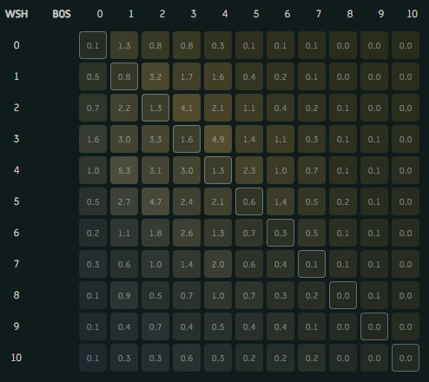429x382 pixels.
Task: Select the 0.7 cell at WSH 9, BOS 2
Action: [x=155, y=326]
